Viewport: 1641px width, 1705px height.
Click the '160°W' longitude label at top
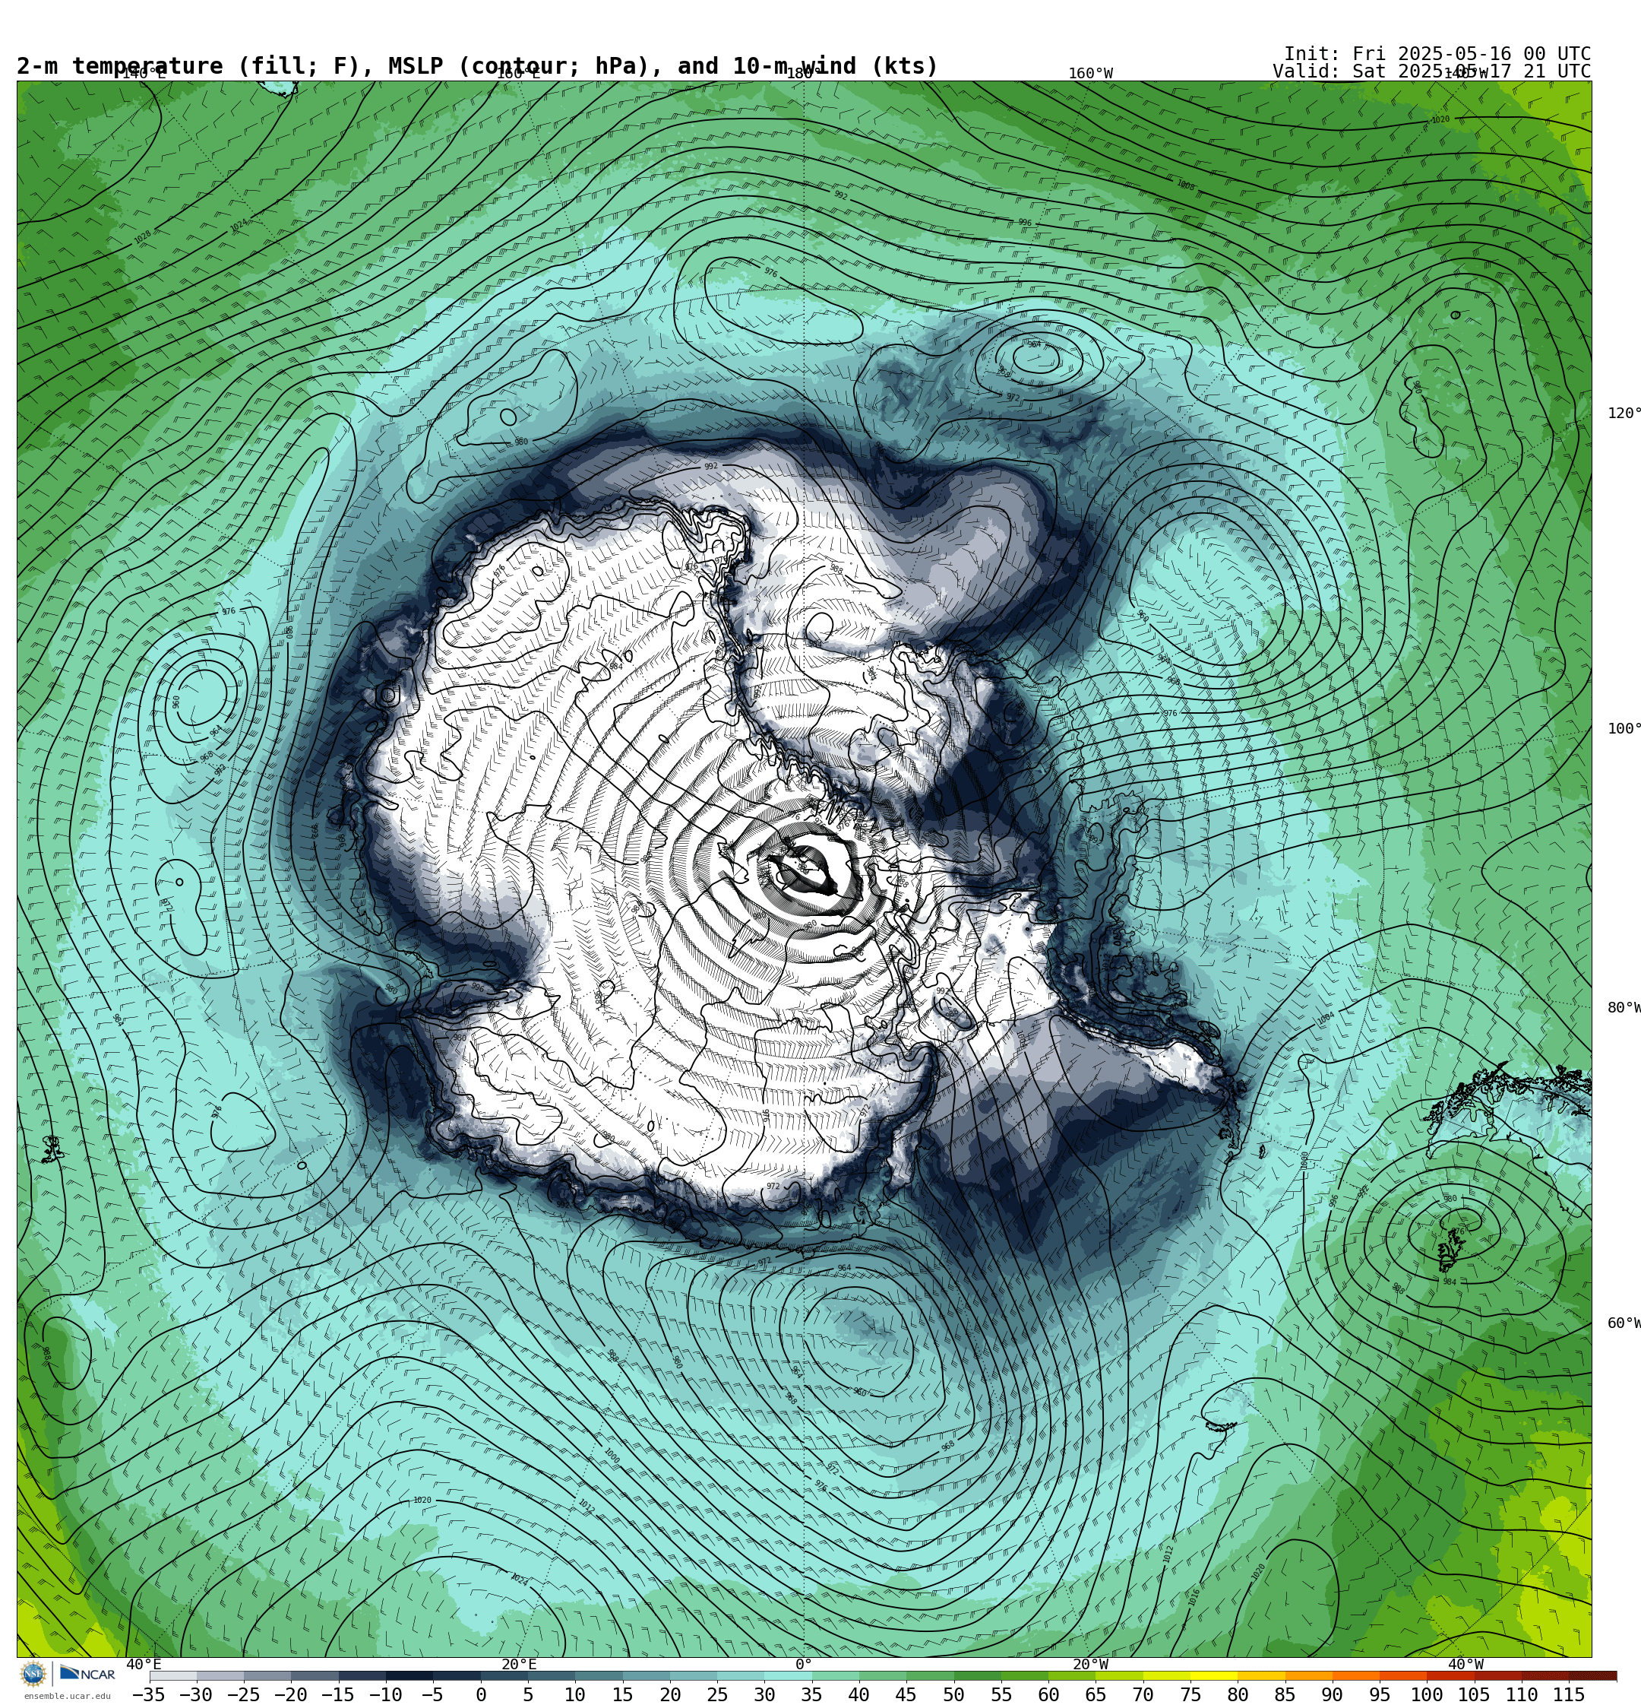coord(1090,74)
